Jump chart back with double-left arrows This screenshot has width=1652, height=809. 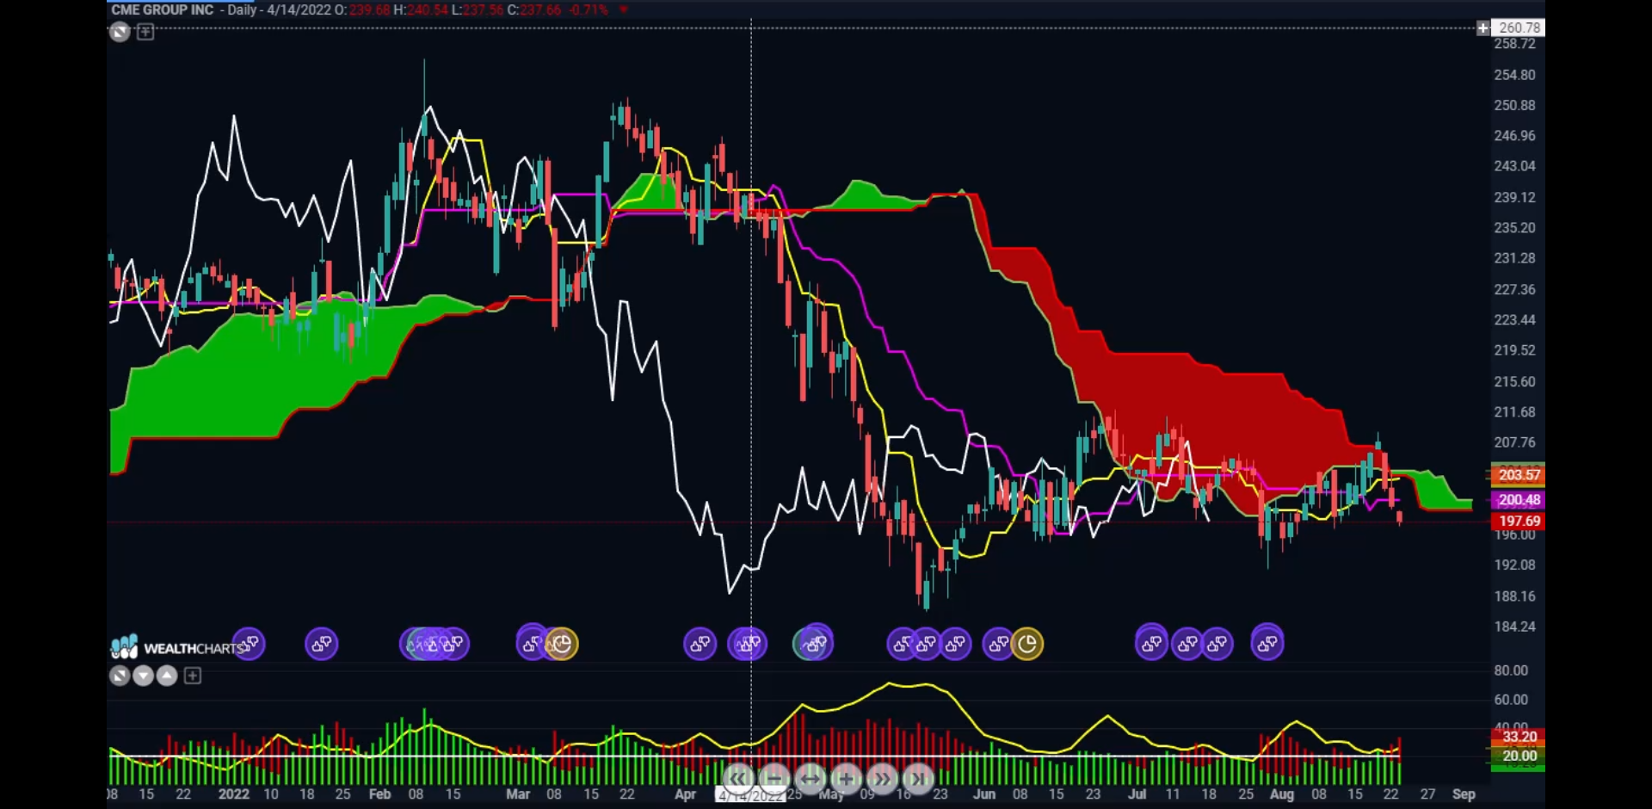[x=737, y=779]
